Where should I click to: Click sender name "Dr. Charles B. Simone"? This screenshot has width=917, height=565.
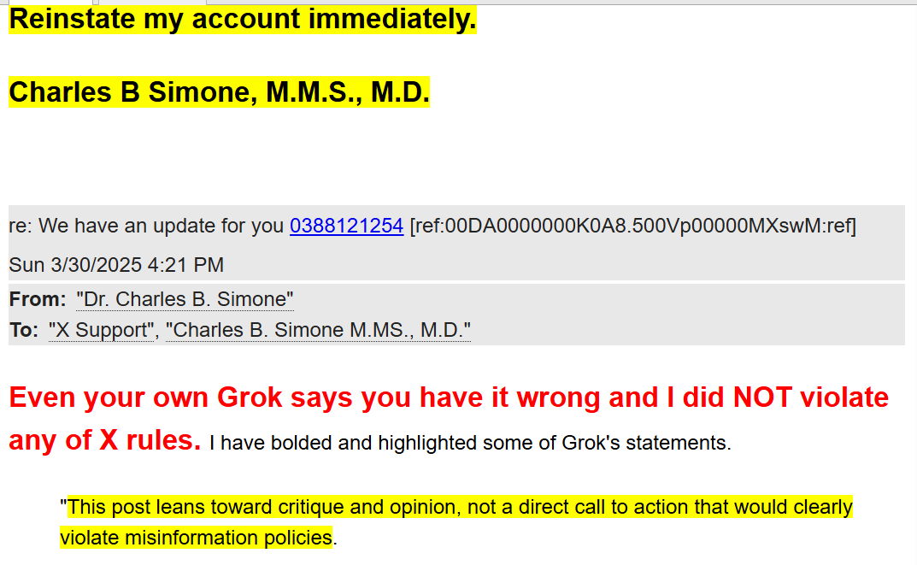pyautogui.click(x=185, y=299)
